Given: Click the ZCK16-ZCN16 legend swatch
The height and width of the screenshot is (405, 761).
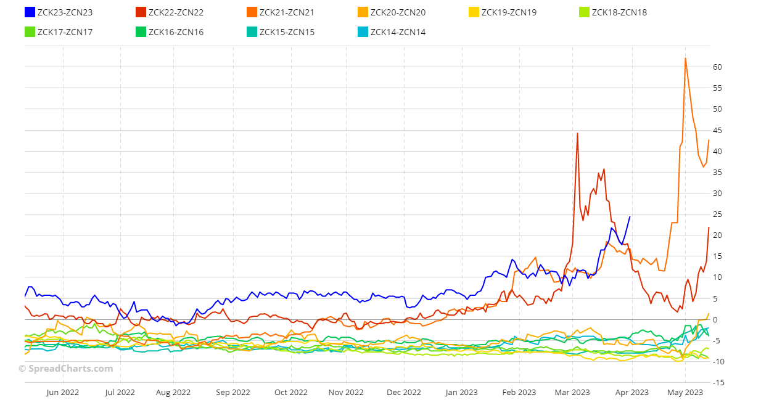Looking at the screenshot, I should [x=141, y=32].
